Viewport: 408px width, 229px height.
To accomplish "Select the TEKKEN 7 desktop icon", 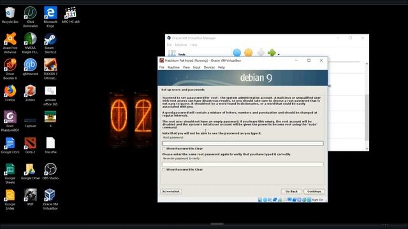I will (50, 69).
